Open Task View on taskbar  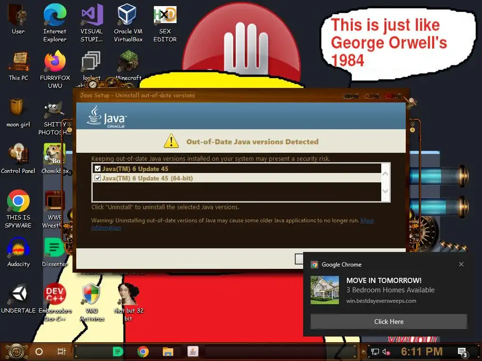(x=62, y=352)
